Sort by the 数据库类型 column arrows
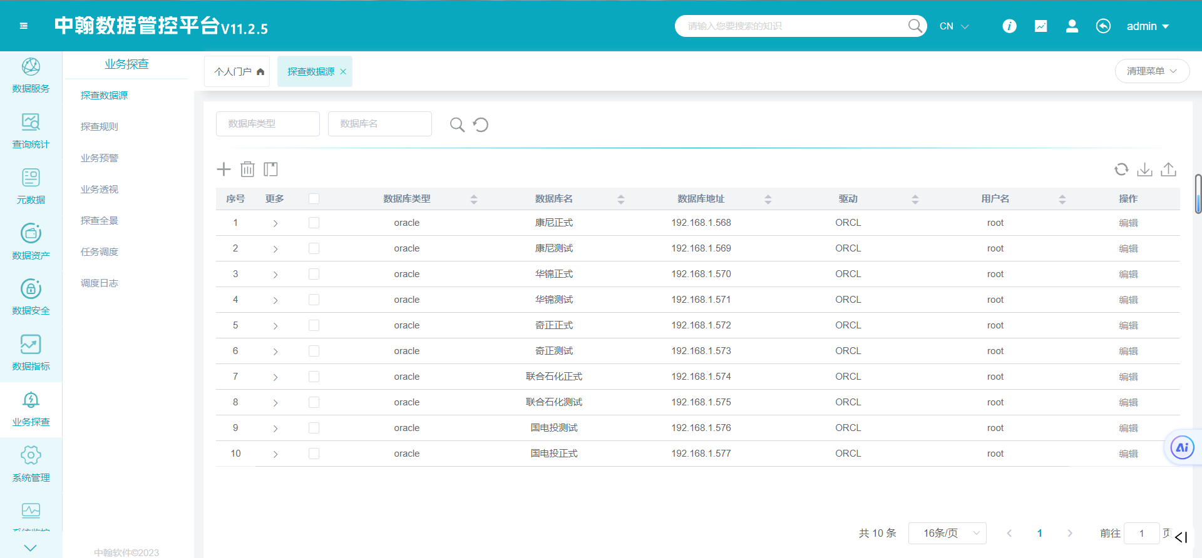The image size is (1202, 558). pos(474,199)
